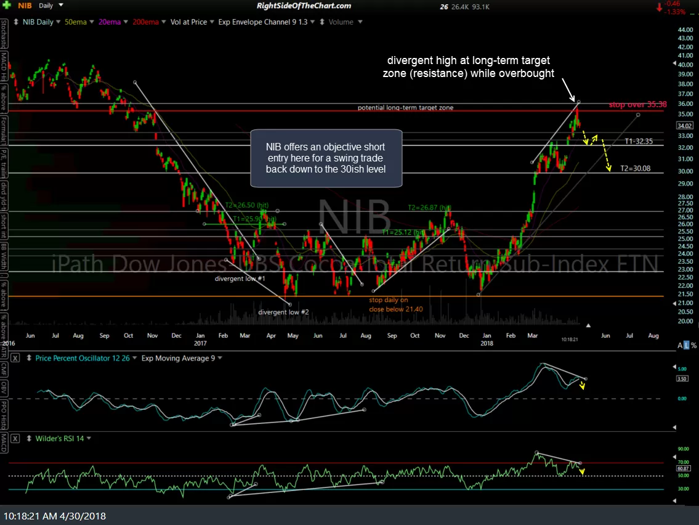The height and width of the screenshot is (525, 699).
Task: Open the Volume indicator dropdown
Action: 360,22
